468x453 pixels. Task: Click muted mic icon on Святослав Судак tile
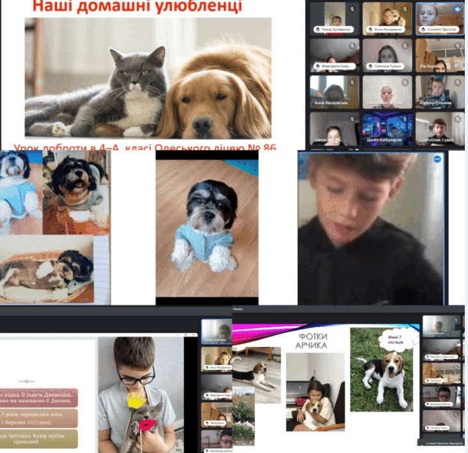coord(458,119)
